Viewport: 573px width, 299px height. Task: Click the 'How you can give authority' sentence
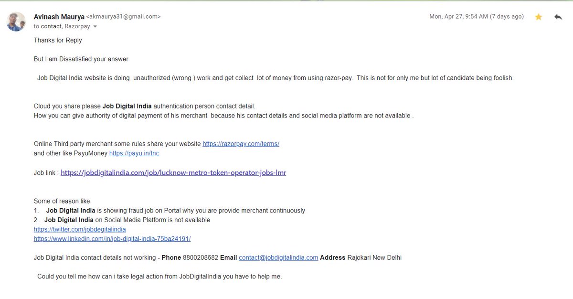pos(223,116)
